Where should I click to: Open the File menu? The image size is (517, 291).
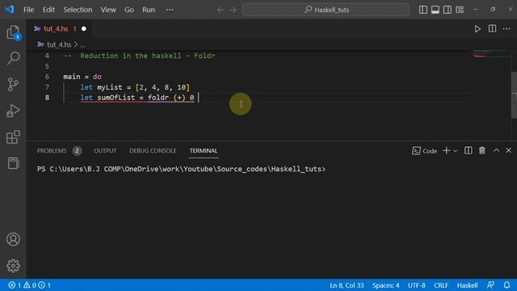29,10
